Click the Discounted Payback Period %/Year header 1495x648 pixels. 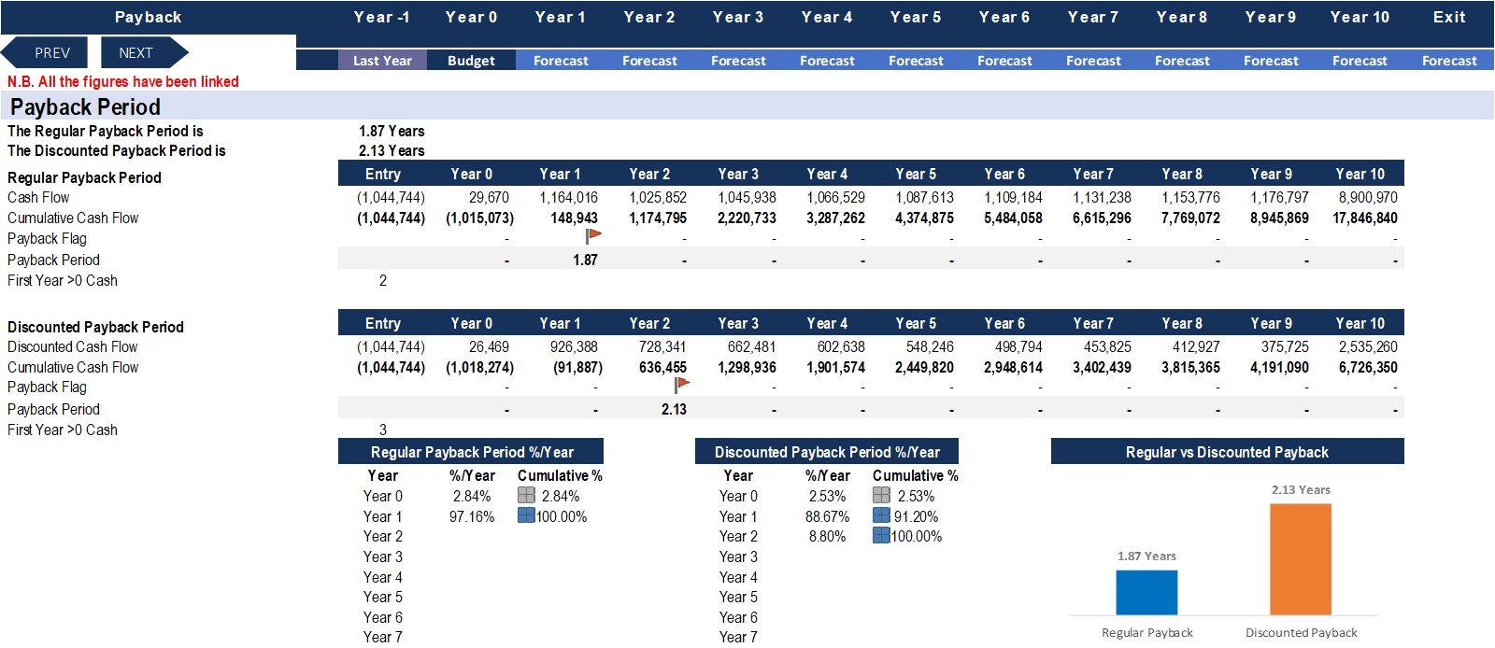(827, 452)
